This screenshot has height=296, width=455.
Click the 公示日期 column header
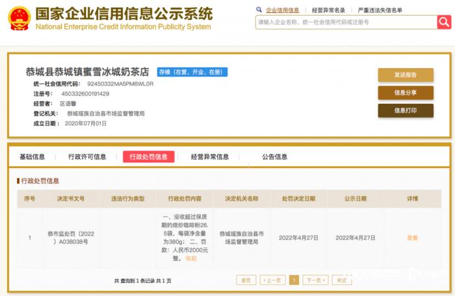tap(356, 199)
